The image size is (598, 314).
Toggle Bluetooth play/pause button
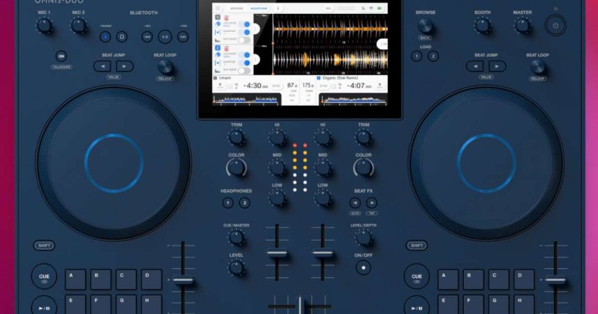pos(165,37)
